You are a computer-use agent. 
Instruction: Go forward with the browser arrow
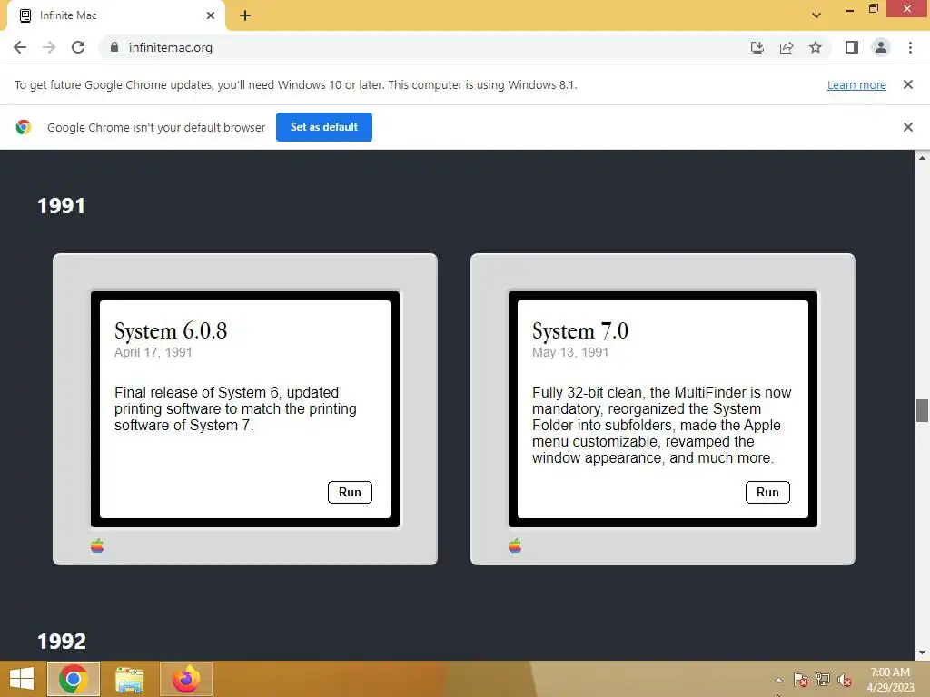click(x=49, y=47)
